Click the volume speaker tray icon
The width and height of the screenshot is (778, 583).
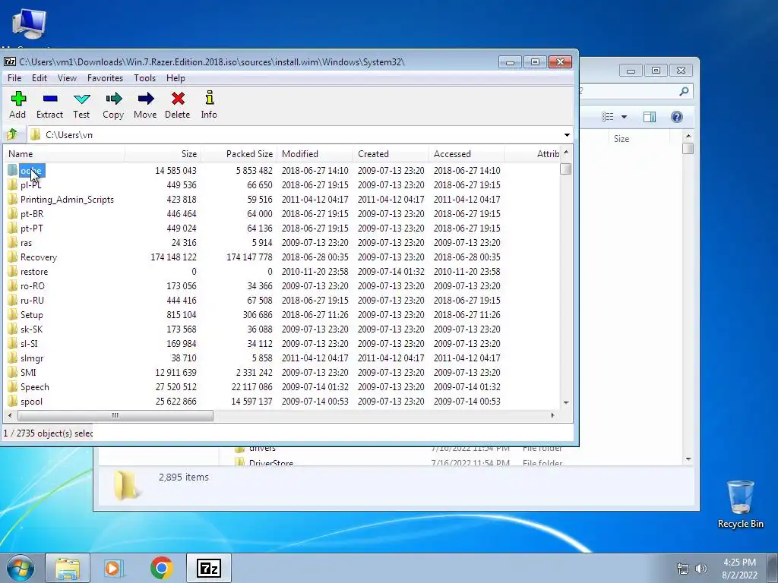pyautogui.click(x=701, y=569)
